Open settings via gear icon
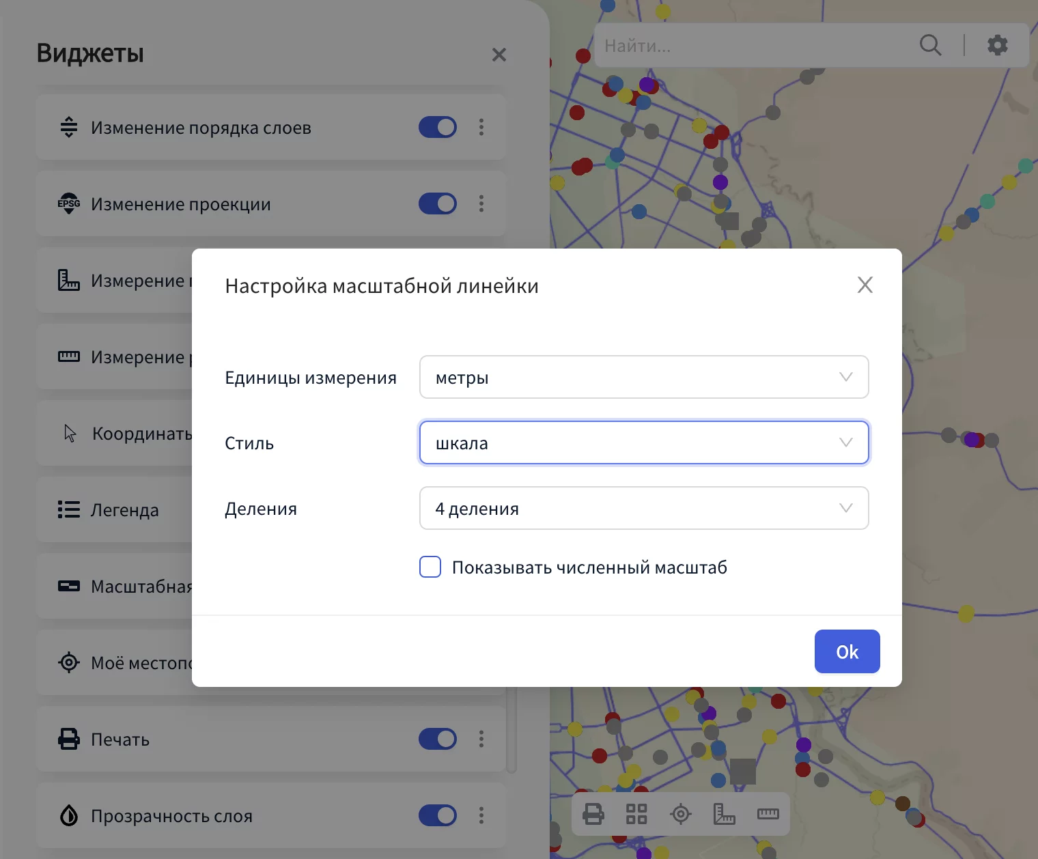 click(x=997, y=45)
